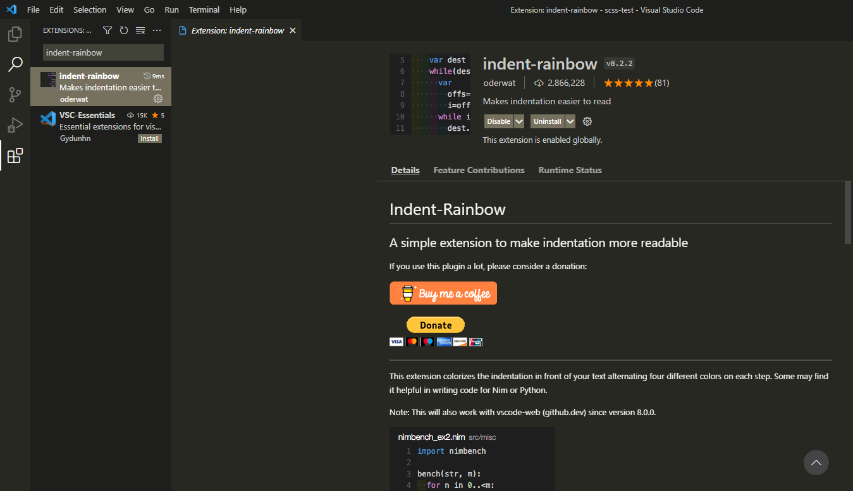Select indent-rainbow in the extensions list
The image size is (853, 491).
(101, 87)
